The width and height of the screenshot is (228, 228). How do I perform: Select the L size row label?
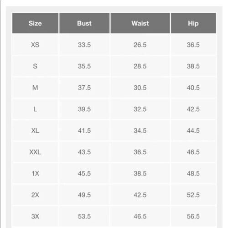pos(35,109)
